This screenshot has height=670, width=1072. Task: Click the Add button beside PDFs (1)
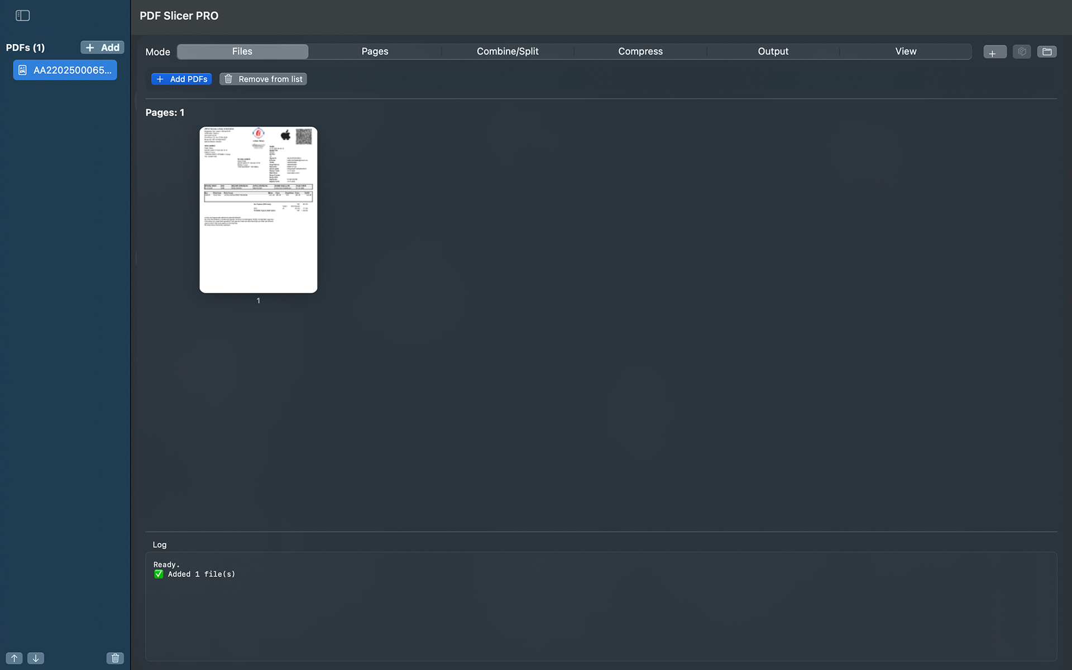coord(102,47)
